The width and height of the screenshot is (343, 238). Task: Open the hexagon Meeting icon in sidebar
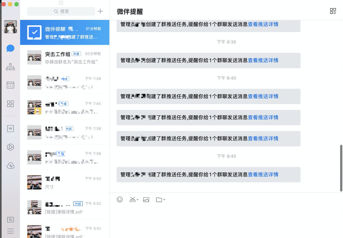(10, 147)
